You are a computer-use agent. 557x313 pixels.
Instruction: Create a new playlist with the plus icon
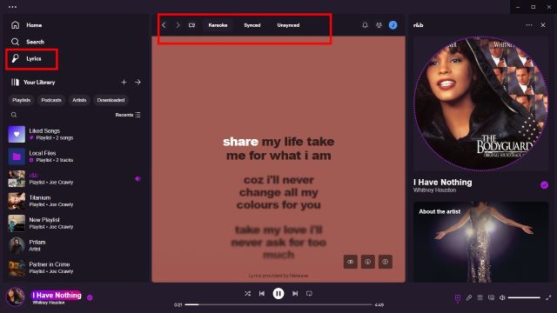point(124,83)
